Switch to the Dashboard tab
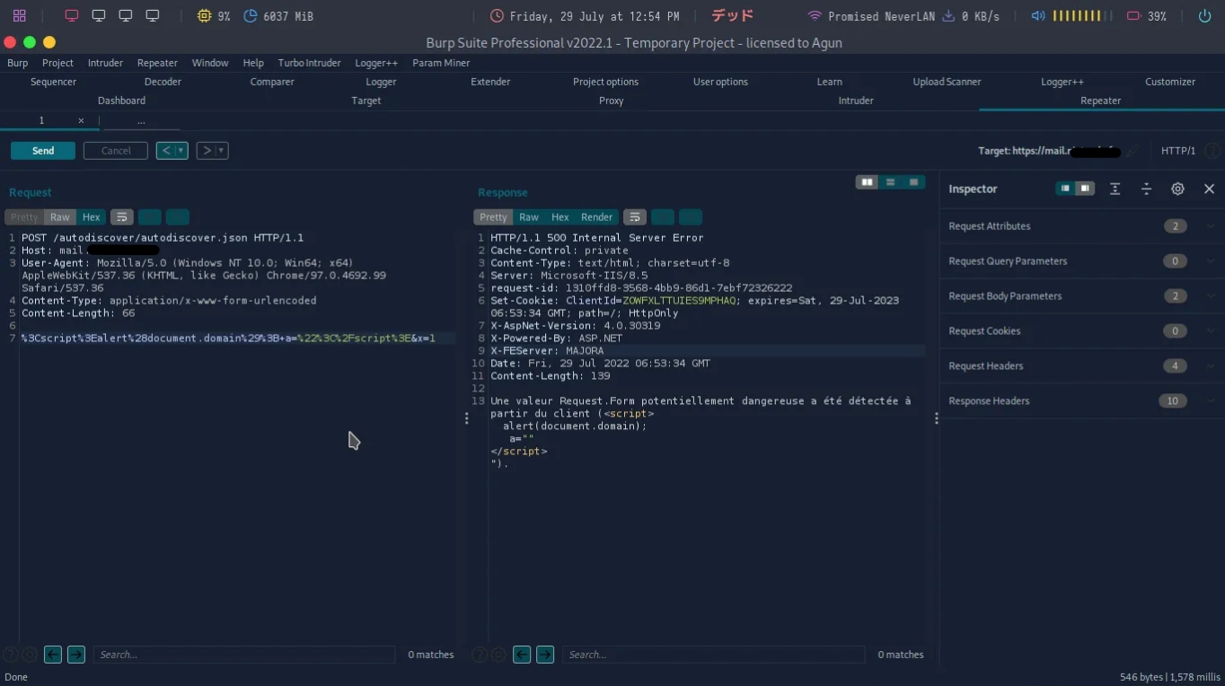The height and width of the screenshot is (686, 1225). [121, 101]
